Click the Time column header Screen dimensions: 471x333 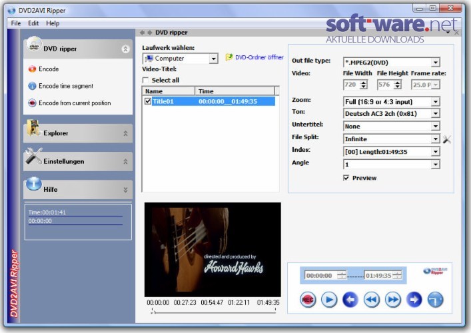[x=235, y=91]
